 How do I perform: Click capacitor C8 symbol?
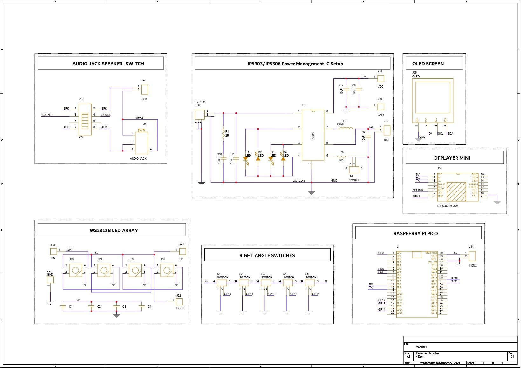tap(359, 90)
